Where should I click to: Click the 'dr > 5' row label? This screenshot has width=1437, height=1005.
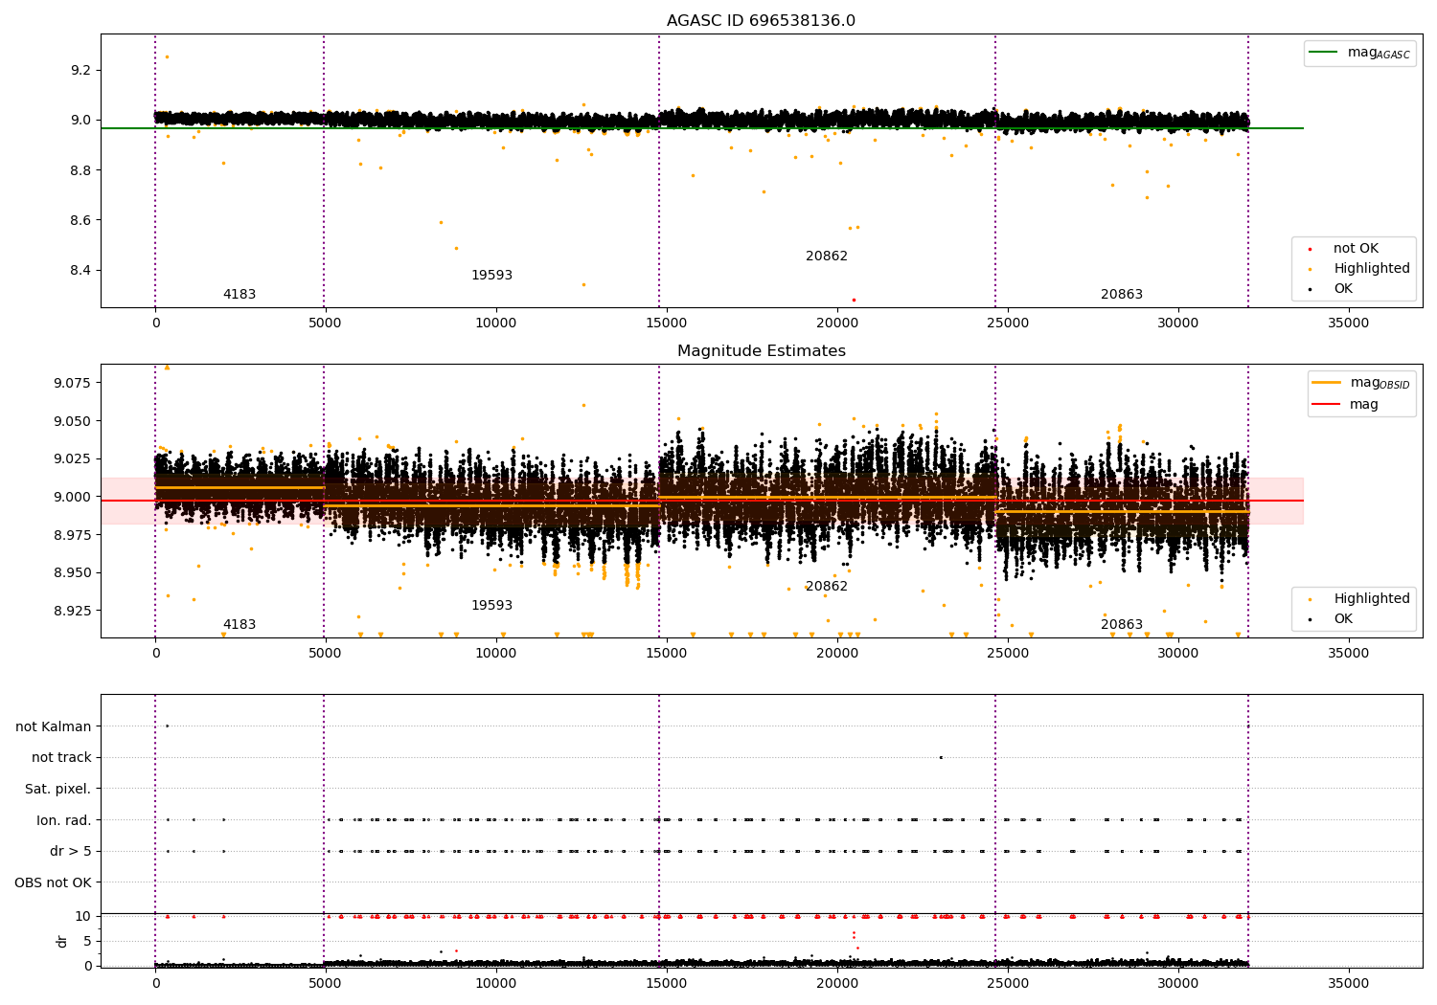(71, 852)
